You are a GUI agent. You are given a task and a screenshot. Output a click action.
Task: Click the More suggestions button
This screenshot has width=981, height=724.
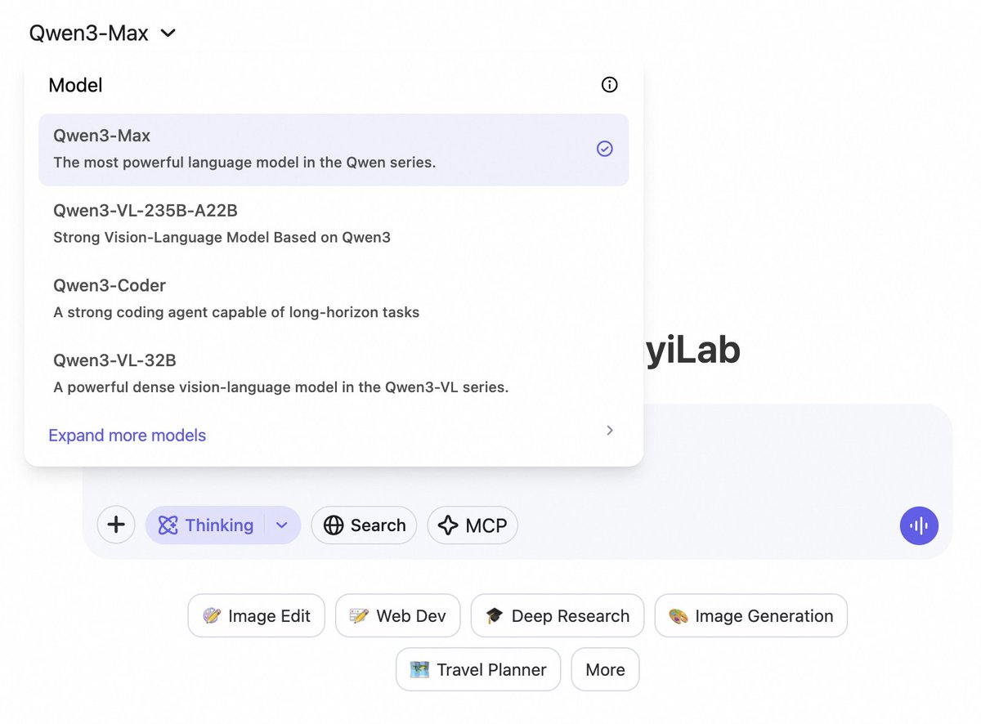[605, 670]
